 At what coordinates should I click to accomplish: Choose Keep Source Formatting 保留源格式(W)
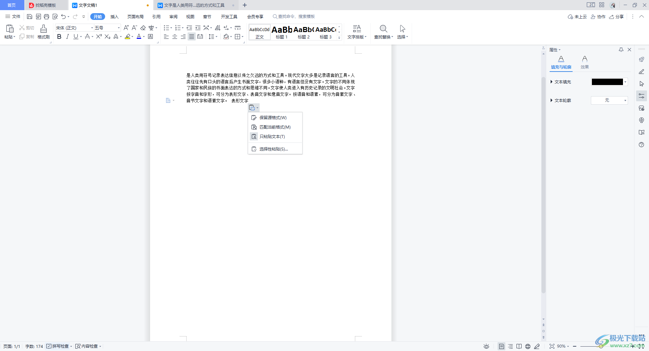click(275, 117)
